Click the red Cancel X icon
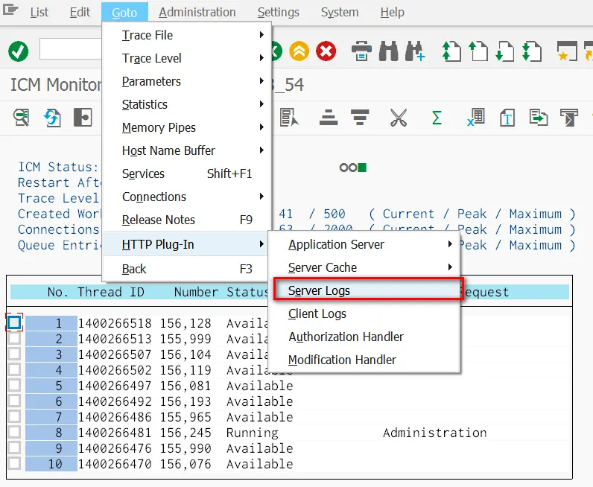This screenshot has width=593, height=487. pyautogui.click(x=326, y=51)
